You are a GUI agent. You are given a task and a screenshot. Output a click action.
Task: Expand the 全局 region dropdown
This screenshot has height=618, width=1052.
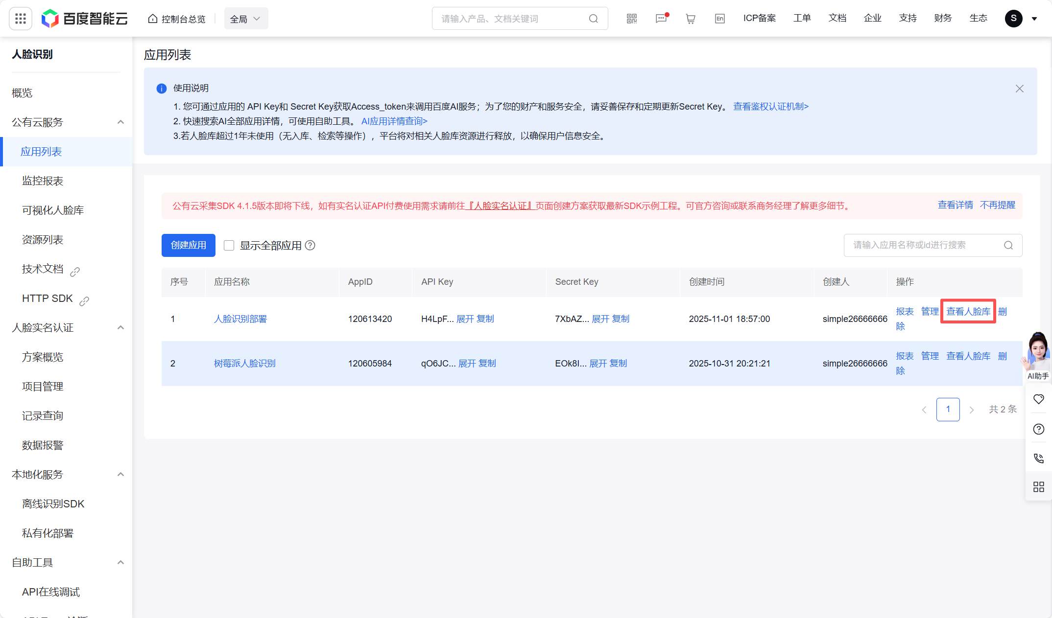tap(246, 18)
